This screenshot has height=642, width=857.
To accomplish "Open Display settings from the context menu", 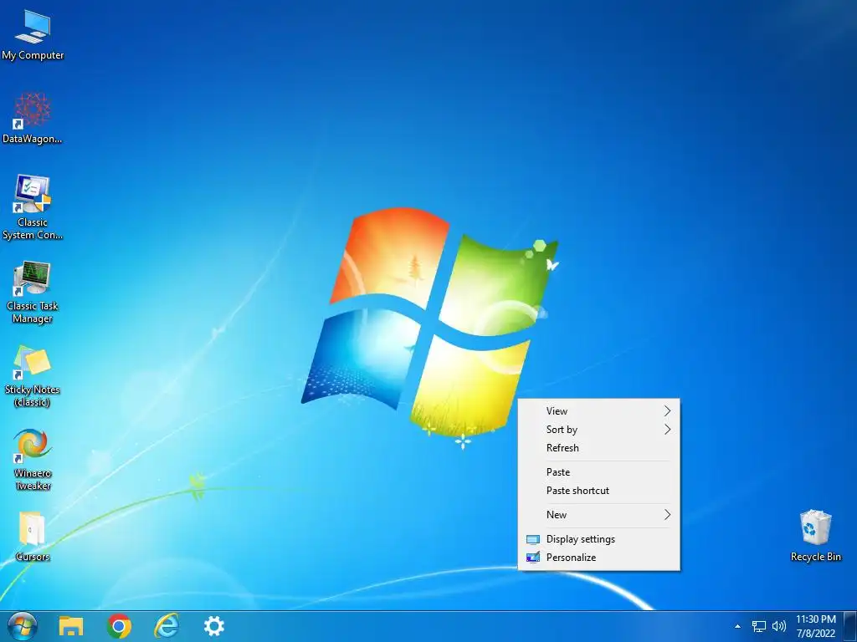I will pos(599,539).
